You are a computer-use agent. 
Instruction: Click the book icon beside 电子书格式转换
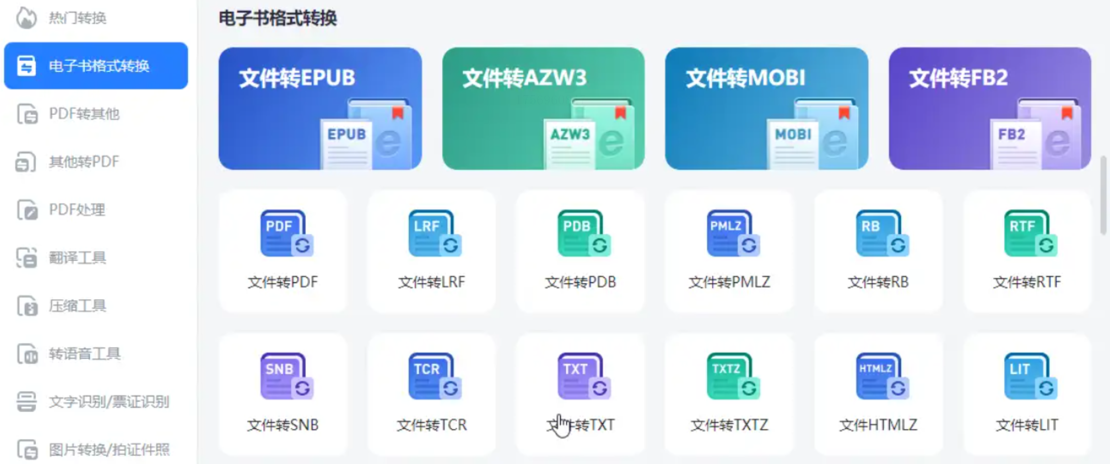click(26, 66)
